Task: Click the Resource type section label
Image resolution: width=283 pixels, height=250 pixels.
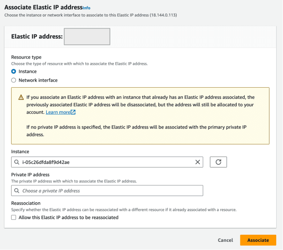Action: coord(26,57)
